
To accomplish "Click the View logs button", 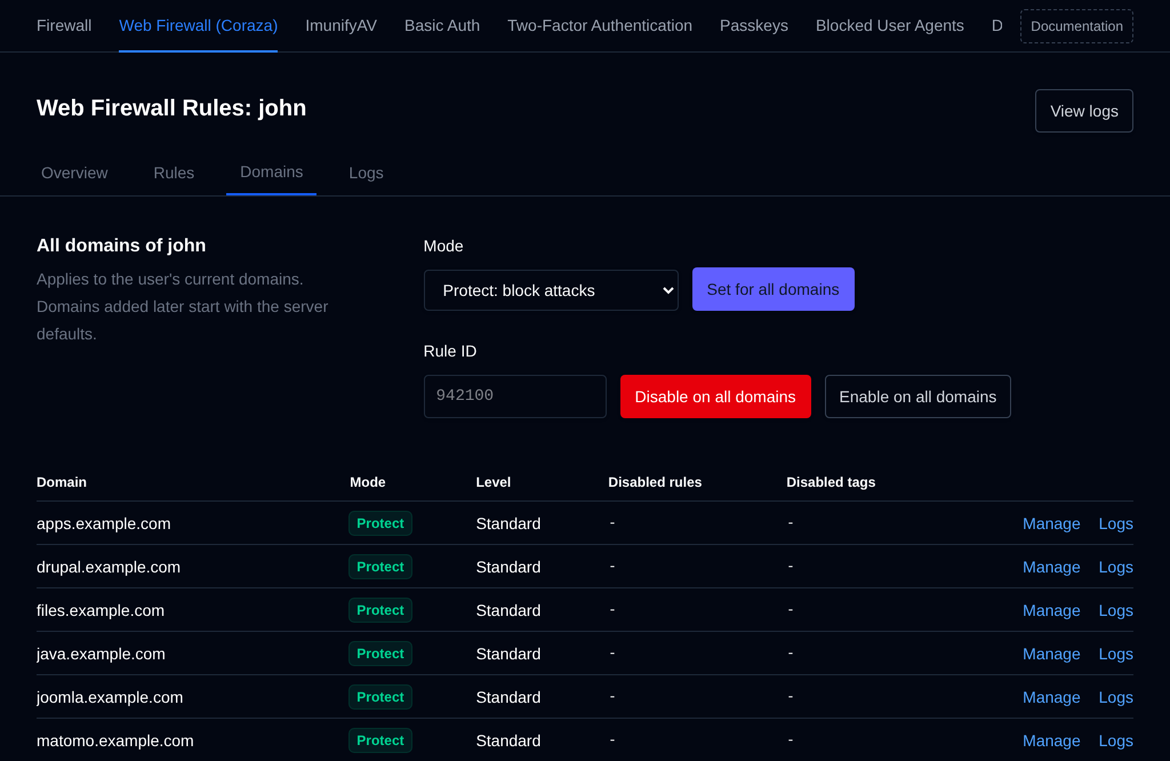I will [1084, 111].
